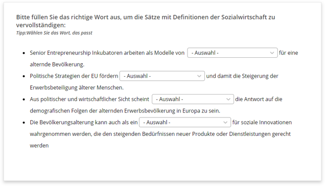Click the text "Aus politischer und wirtschaftlicher Sicht scheint"
This screenshot has width=325, height=186.
coord(89,99)
